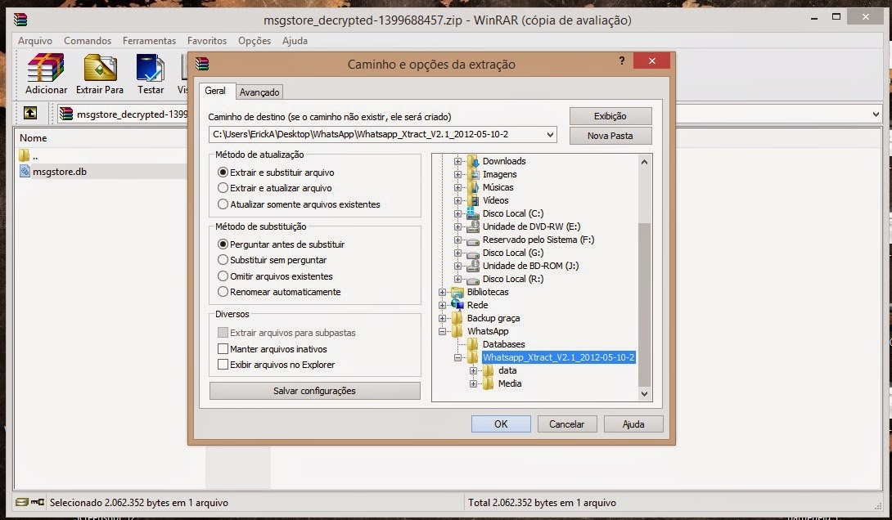Click folder tree scrollbar up arrow
This screenshot has width=892, height=520.
tap(644, 162)
